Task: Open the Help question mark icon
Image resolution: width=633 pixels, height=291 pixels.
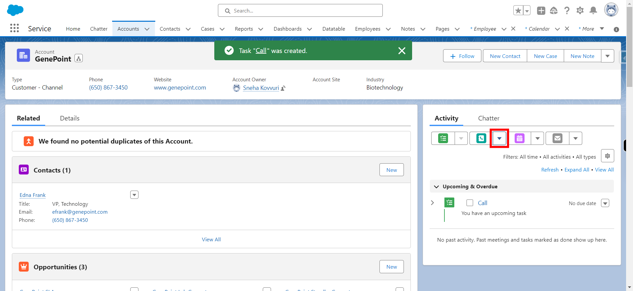Action: [567, 11]
